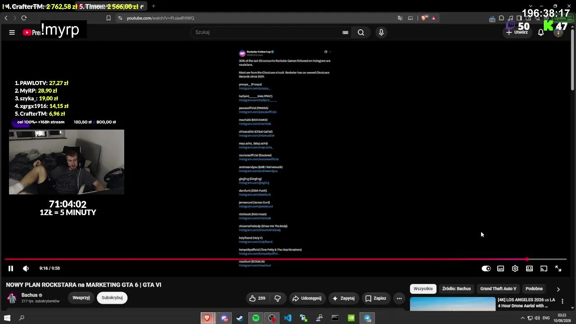
Task: Start voice search with the microphone icon
Action: [x=381, y=32]
